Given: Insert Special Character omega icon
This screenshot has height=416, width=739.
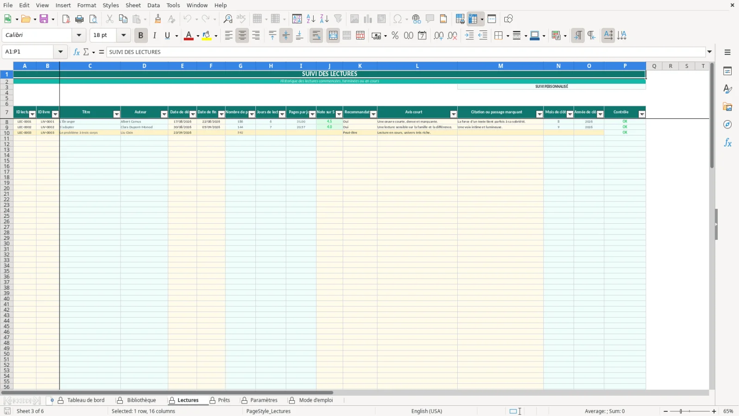Looking at the screenshot, I should click(397, 19).
